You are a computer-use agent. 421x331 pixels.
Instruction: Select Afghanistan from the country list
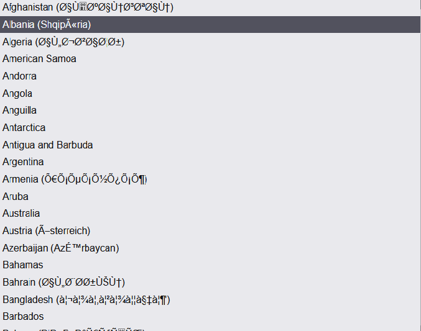[210, 7]
